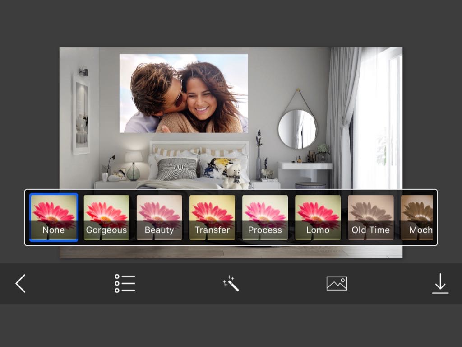Choose the Transfer filter

[x=212, y=217]
